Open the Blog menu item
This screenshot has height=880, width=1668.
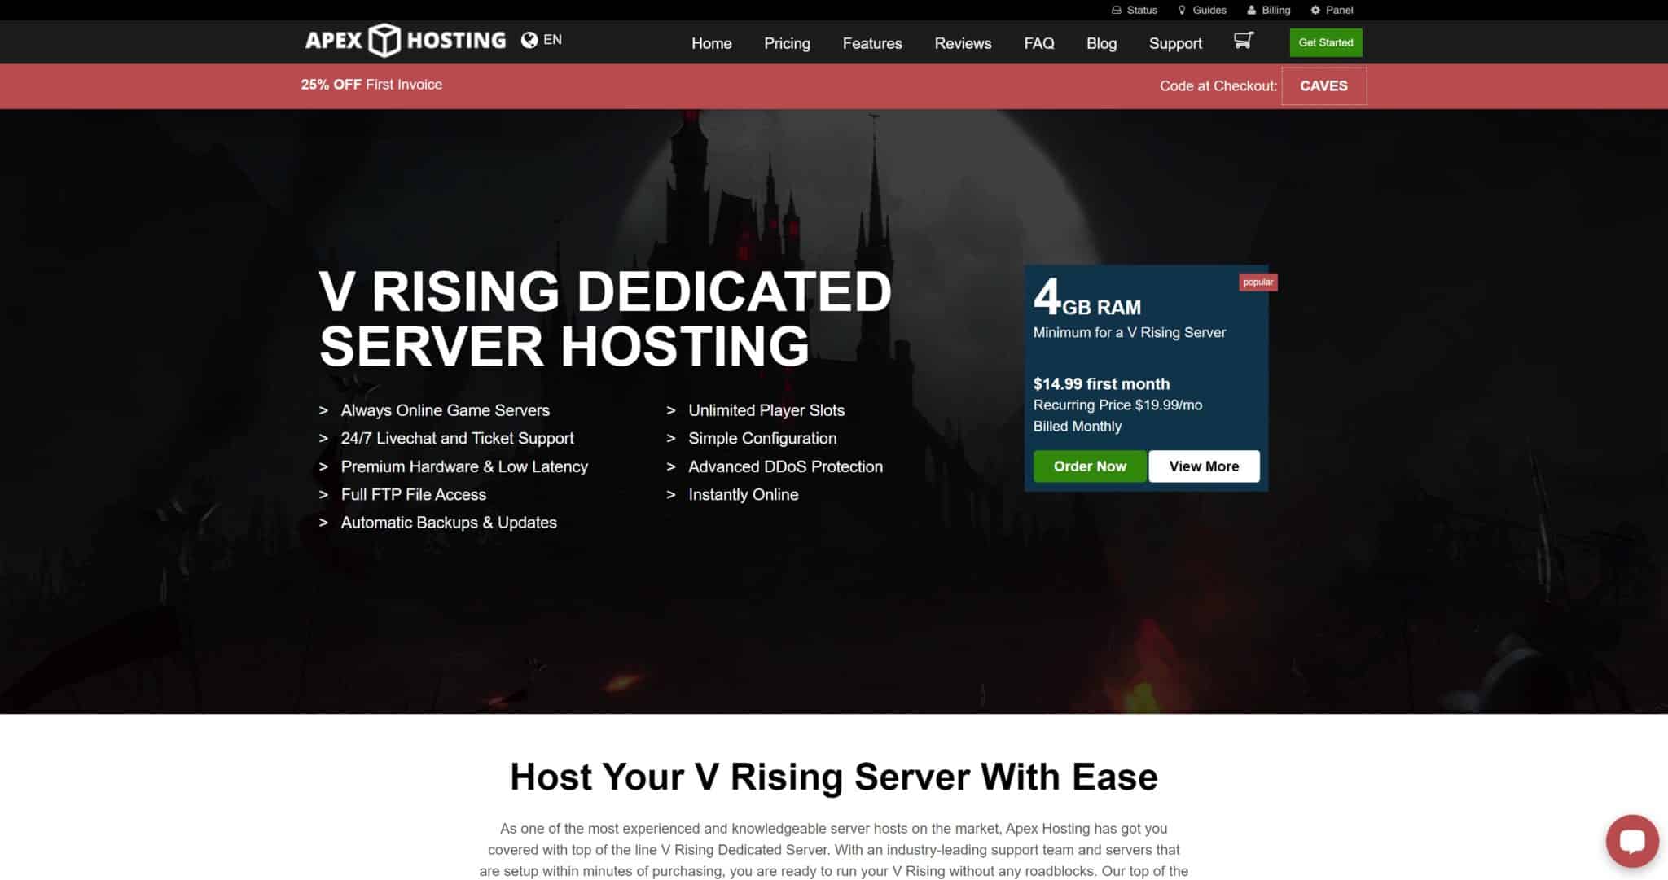(1101, 43)
